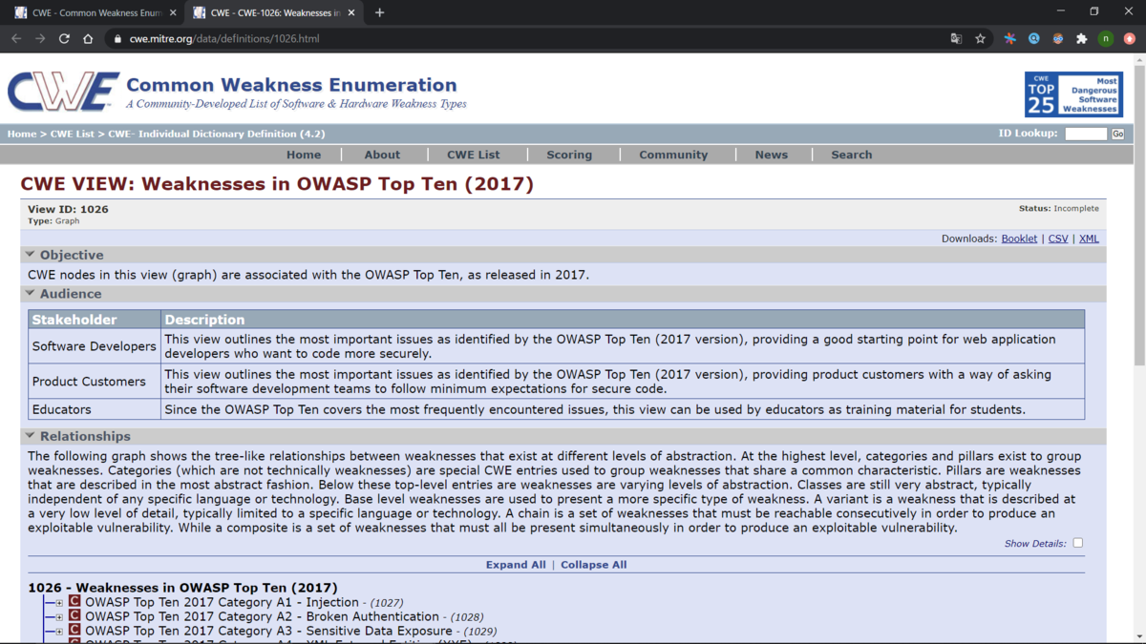This screenshot has height=644, width=1146.
Task: Open the CWE List menu item
Action: (x=474, y=155)
